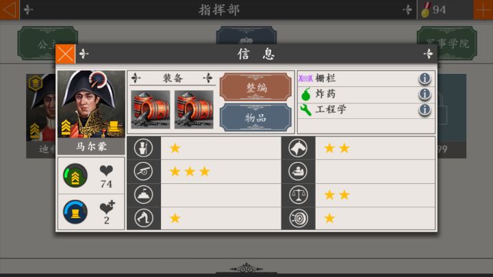
Task: Click the balance scales ability icon
Action: click(298, 195)
